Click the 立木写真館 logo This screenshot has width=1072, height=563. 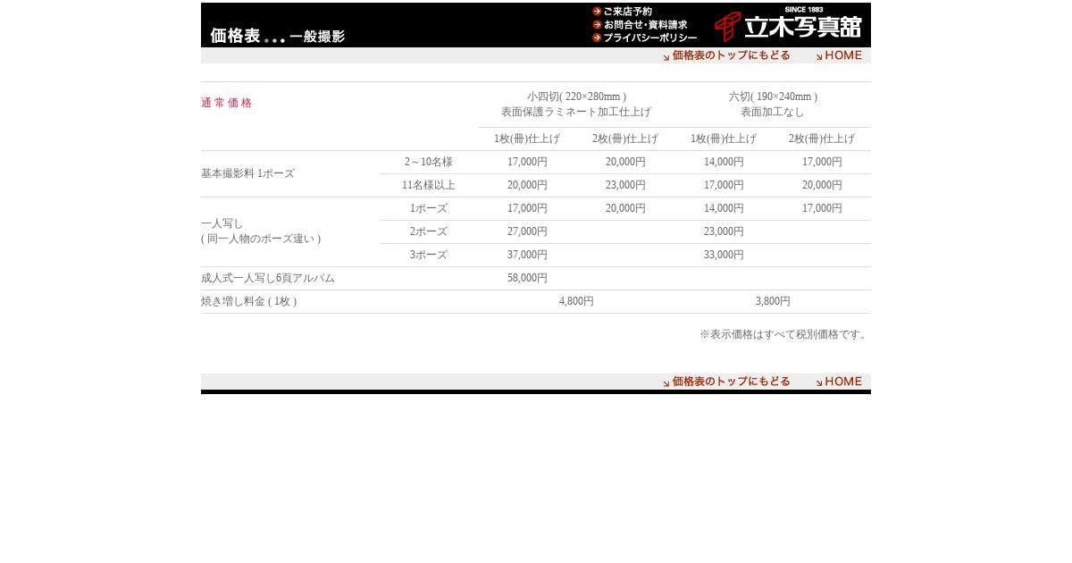pyautogui.click(x=788, y=26)
